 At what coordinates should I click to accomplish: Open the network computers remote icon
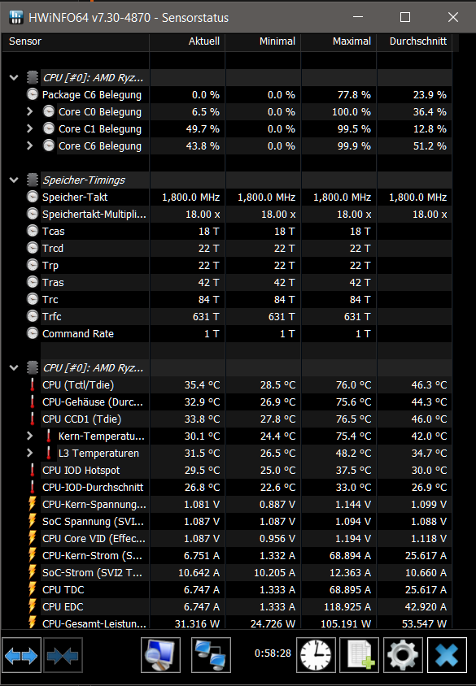[x=211, y=655]
